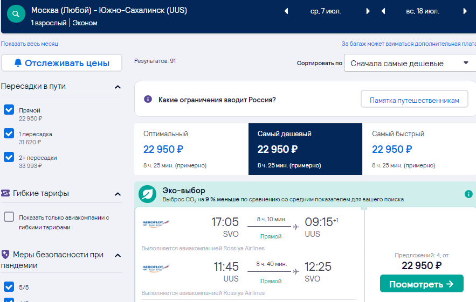Click the departure date ср, 7 июл.
Screen dimensions: 476x302
(x=326, y=11)
